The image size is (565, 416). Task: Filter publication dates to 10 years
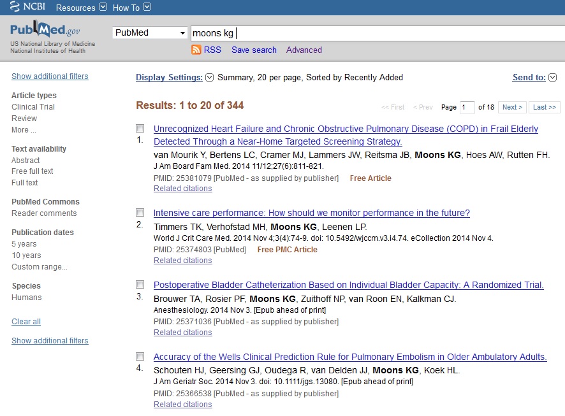point(26,255)
